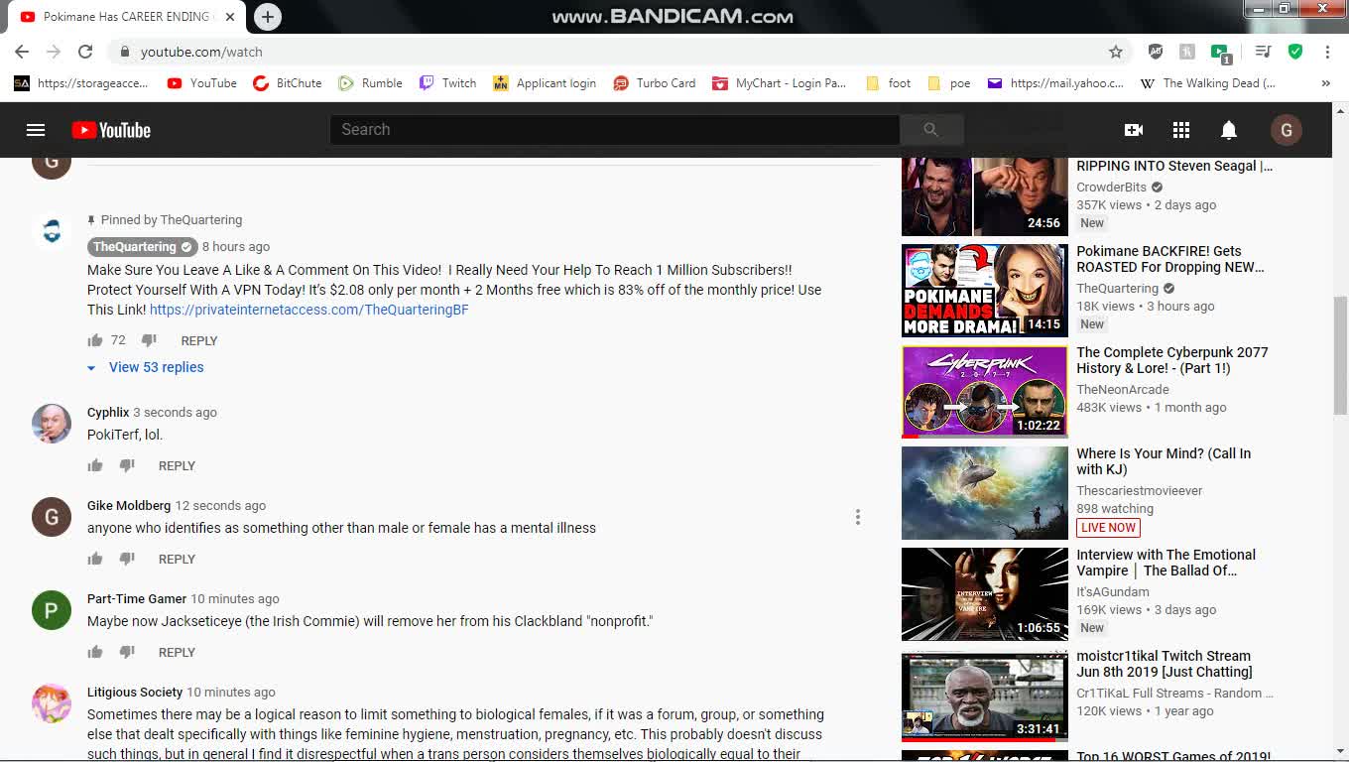Screen dimensions: 1349x762
Task: Open a new browser tab
Action: 268,17
